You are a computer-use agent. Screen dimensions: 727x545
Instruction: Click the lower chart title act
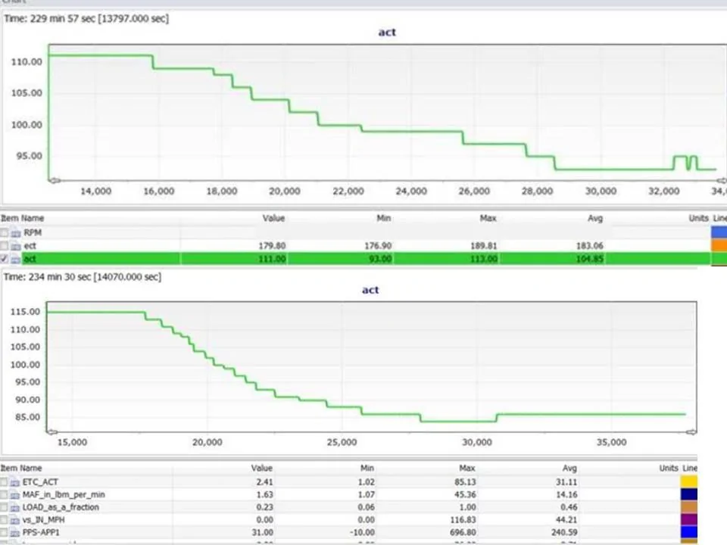(370, 290)
